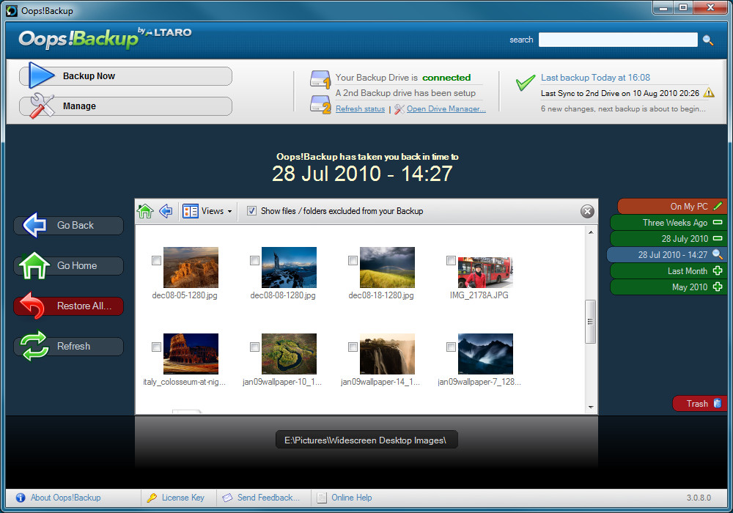The height and width of the screenshot is (513, 733).
Task: Click the Manage button
Action: click(x=126, y=106)
